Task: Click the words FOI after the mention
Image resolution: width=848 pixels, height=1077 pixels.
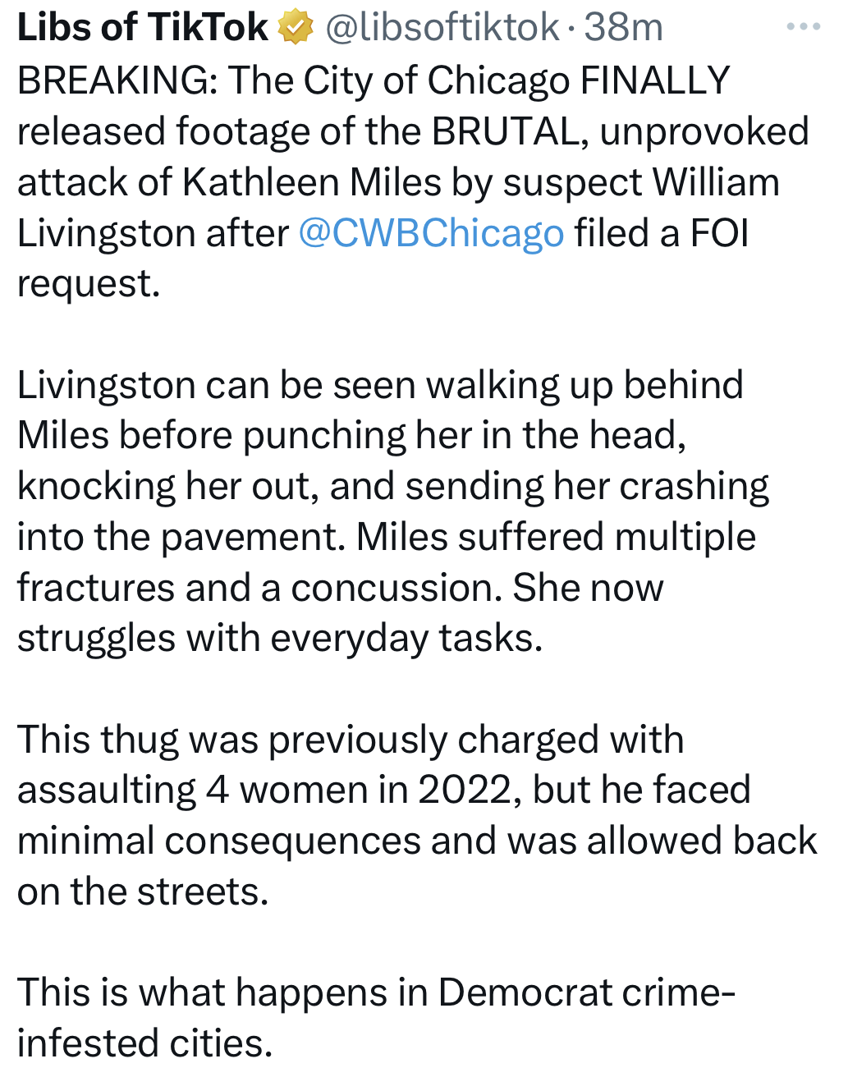Action: click(719, 233)
